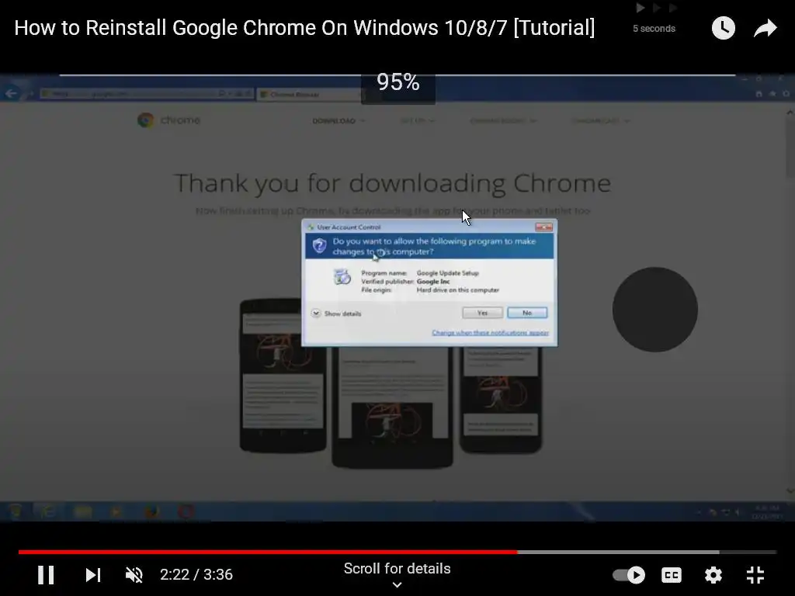Screen dimensions: 795x596
Task: Click the 95% volume overlay indicator
Action: (398, 82)
